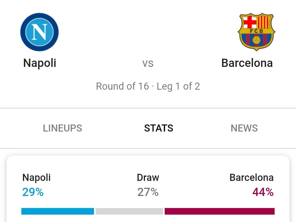This screenshot has width=296, height=222.
Task: Select the Draw 27% percentage
Action: (148, 192)
